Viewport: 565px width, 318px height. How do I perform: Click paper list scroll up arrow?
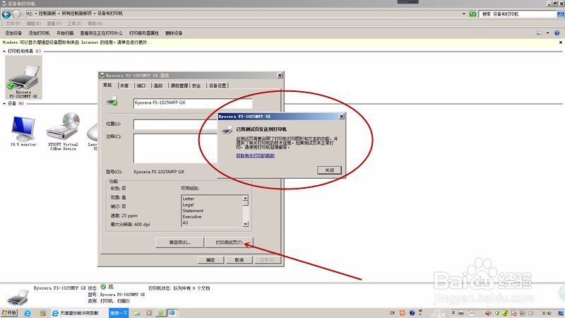[245, 198]
